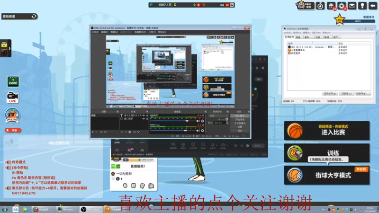This screenshot has width=379, height=213.
Task: Open Windows Start button on taskbar
Action: [x=5, y=209]
